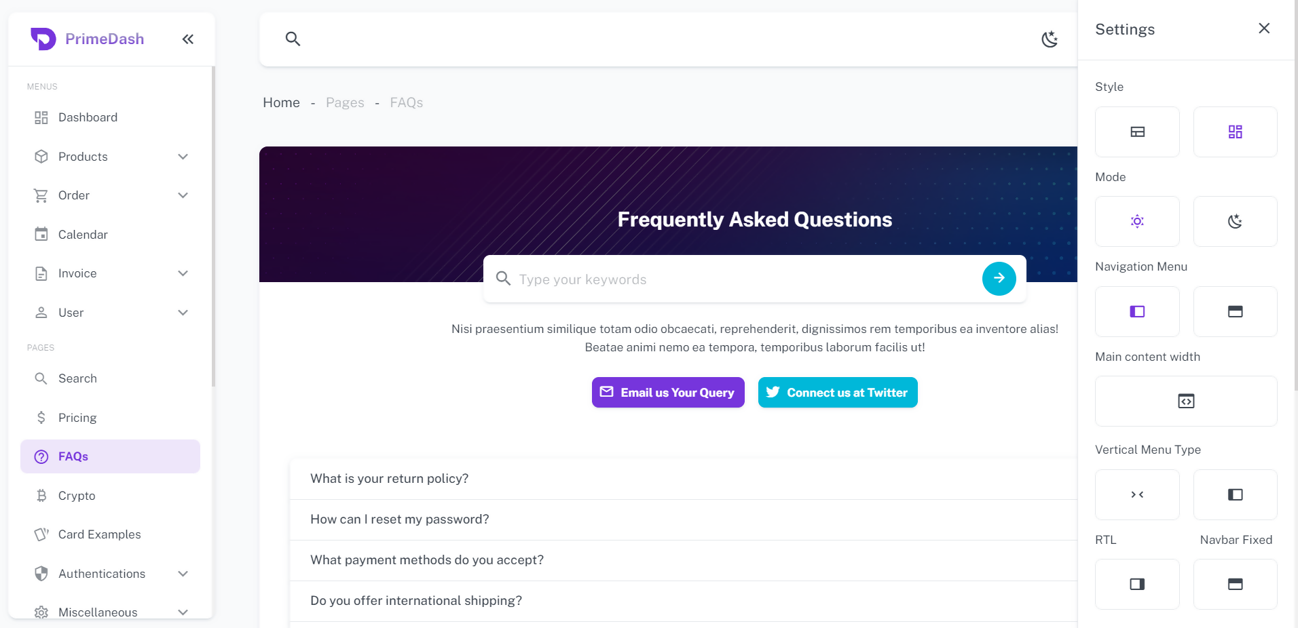This screenshot has height=628, width=1298.
Task: Submit FAQ search with arrow button
Action: pos(999,278)
